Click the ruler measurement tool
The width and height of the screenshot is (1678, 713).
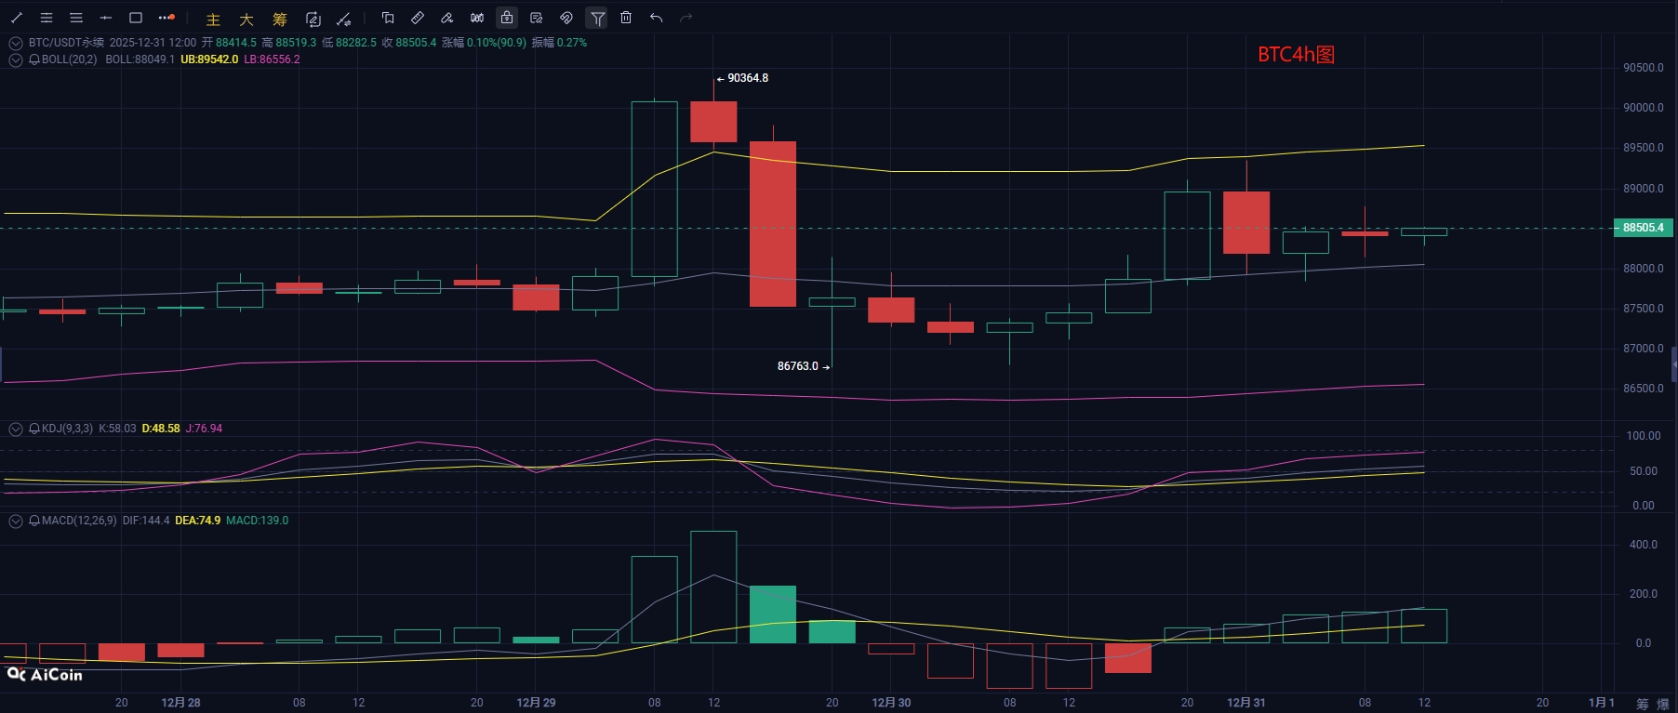click(x=418, y=18)
